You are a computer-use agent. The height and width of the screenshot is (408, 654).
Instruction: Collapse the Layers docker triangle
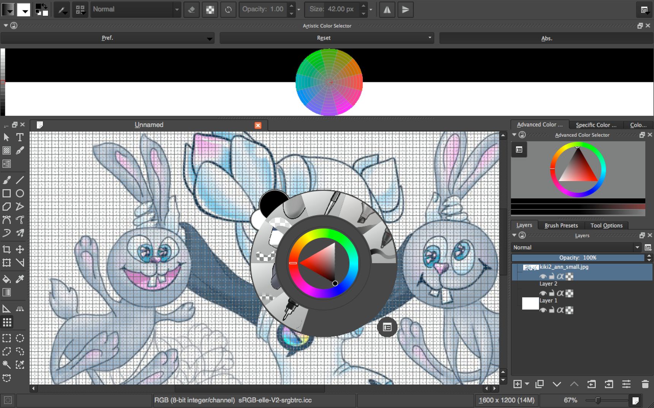pyautogui.click(x=514, y=235)
